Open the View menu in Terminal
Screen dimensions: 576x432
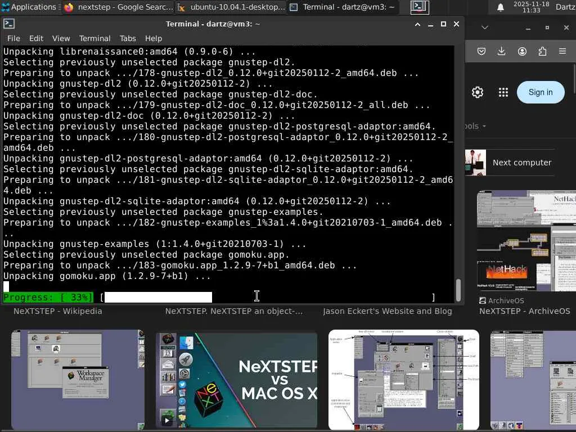click(61, 38)
